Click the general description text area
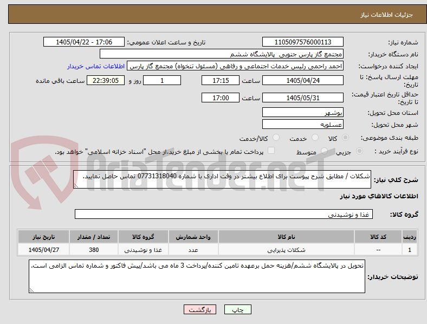The width and height of the screenshot is (427, 324). pyautogui.click(x=222, y=179)
